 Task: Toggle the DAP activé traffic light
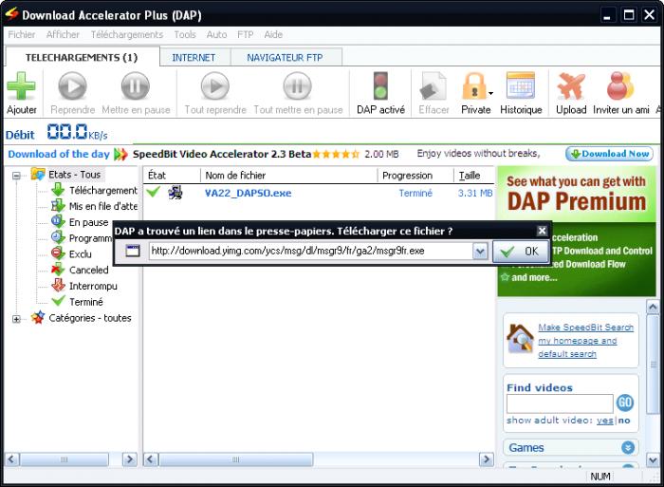tap(380, 86)
